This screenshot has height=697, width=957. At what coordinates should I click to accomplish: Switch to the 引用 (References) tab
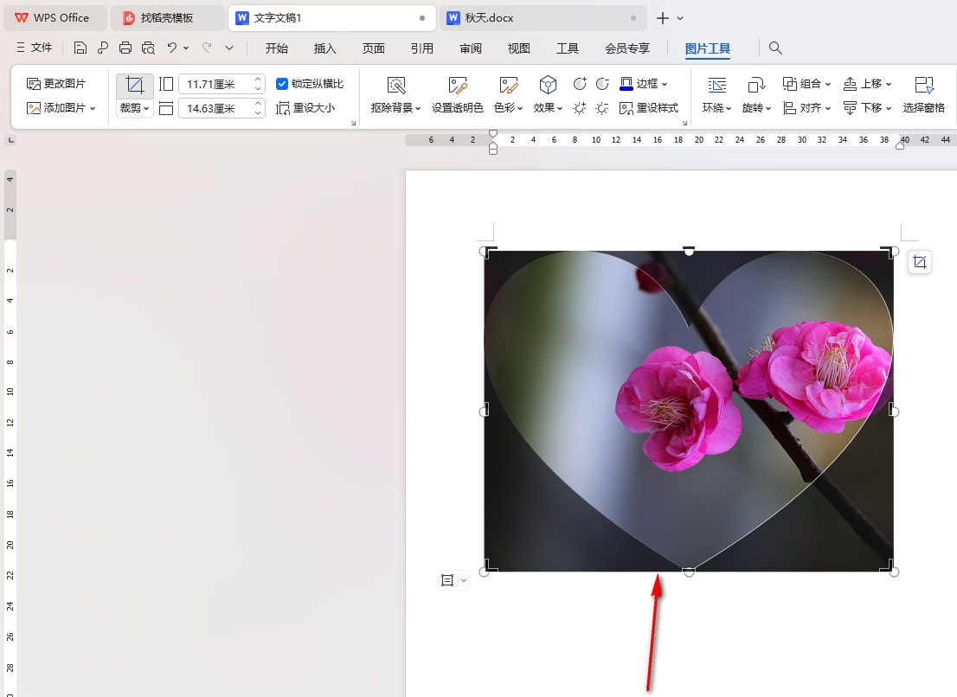(421, 48)
